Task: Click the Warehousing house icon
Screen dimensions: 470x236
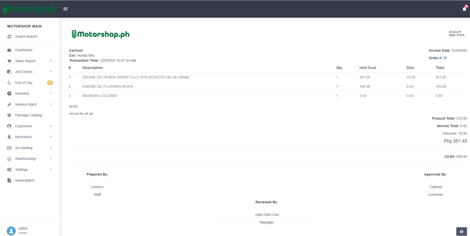Action: [x=9, y=159]
